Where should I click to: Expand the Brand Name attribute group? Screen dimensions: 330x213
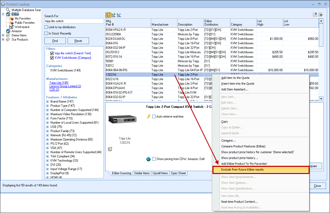click(x=48, y=101)
